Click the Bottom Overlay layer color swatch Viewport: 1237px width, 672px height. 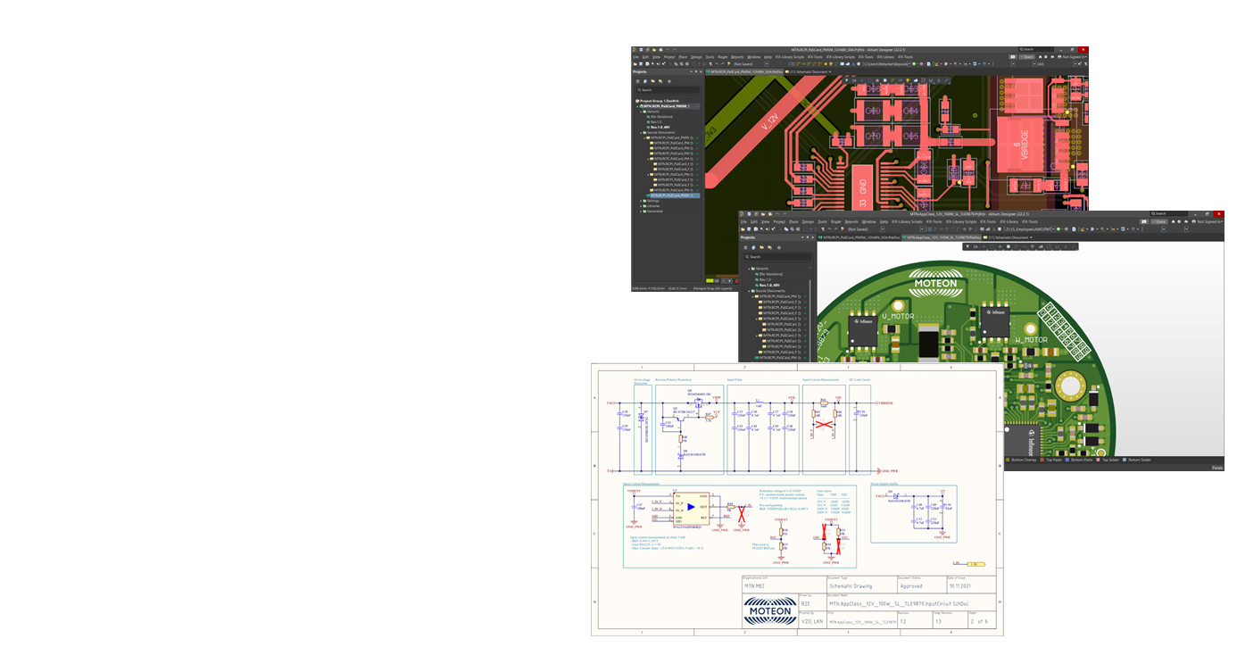(x=1007, y=460)
